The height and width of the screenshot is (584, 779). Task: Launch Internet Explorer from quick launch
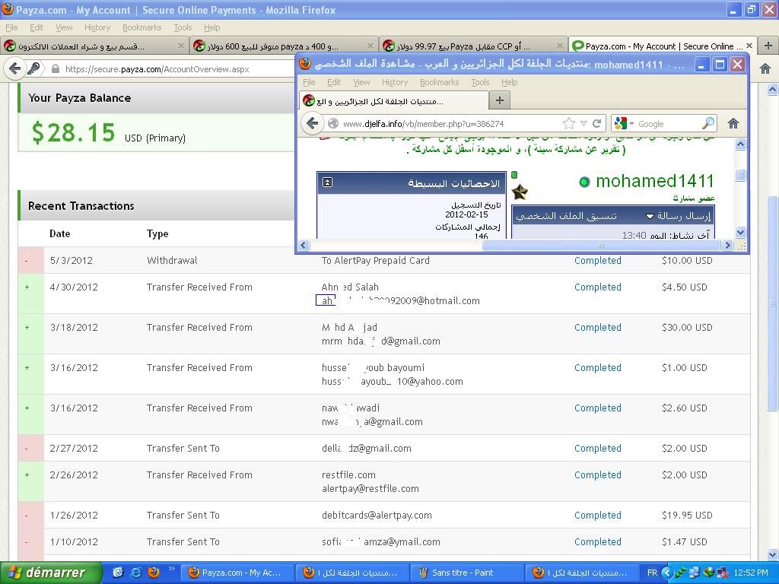tap(135, 573)
